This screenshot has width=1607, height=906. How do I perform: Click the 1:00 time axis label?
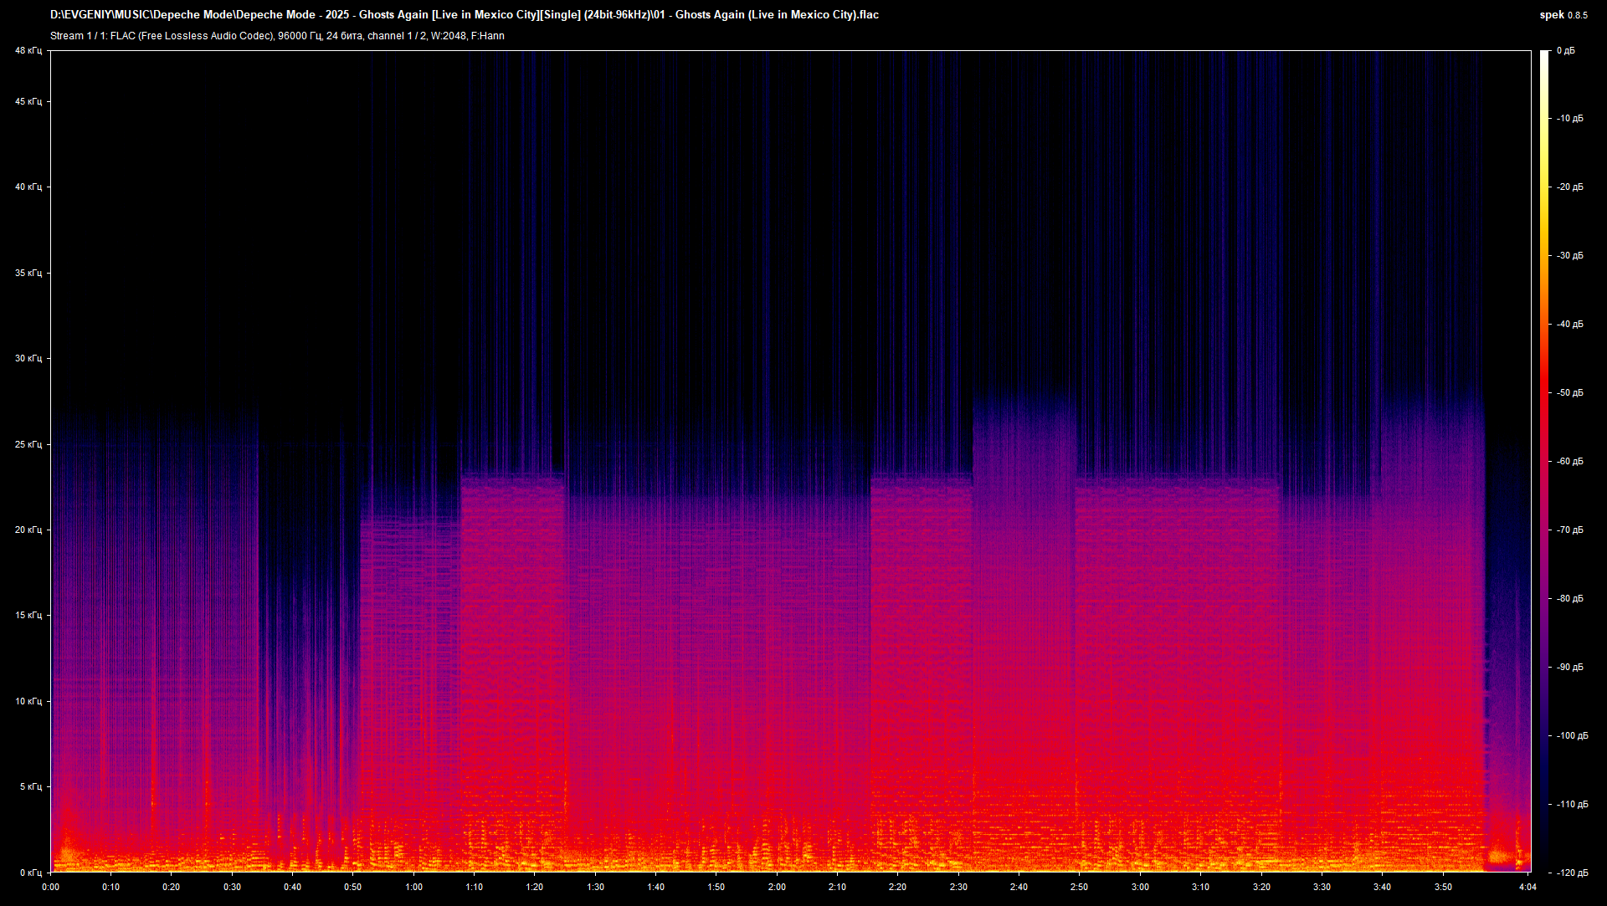[413, 887]
